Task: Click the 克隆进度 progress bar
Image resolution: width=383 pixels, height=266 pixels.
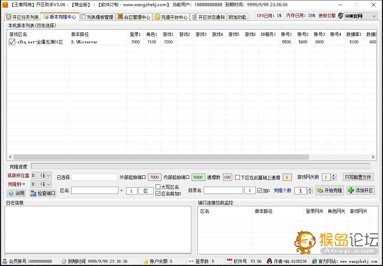Action: (x=200, y=167)
